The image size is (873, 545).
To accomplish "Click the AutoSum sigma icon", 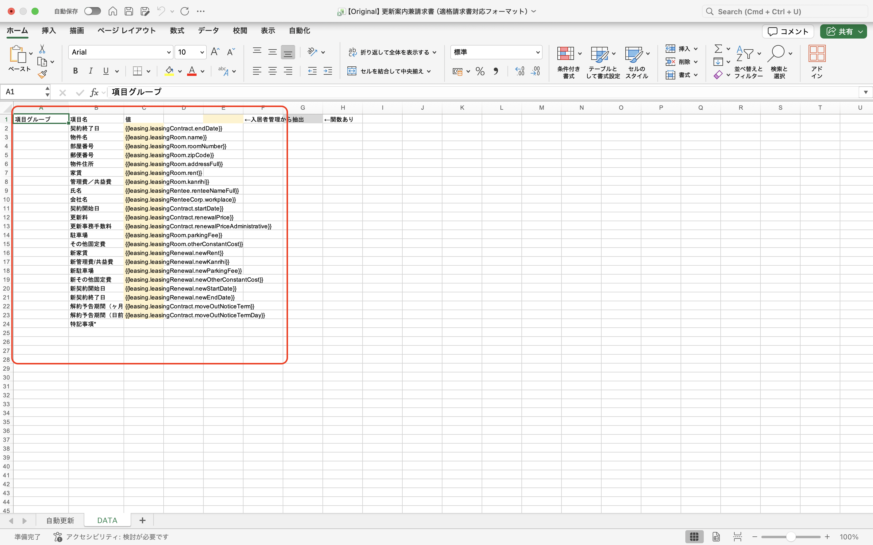I will pos(718,49).
